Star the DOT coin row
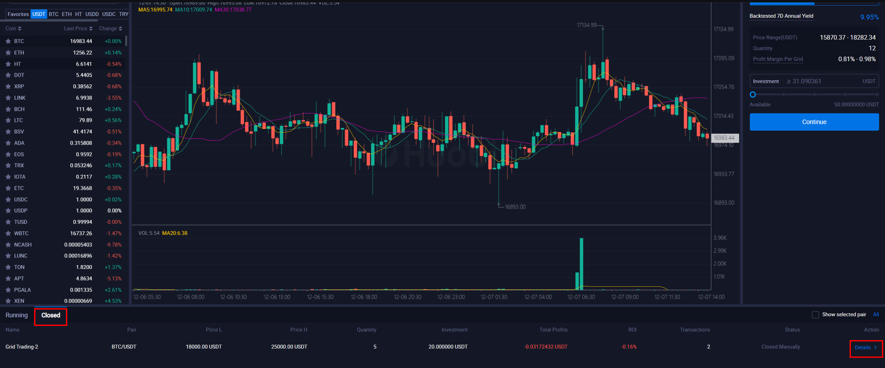Image resolution: width=885 pixels, height=368 pixels. (8, 75)
